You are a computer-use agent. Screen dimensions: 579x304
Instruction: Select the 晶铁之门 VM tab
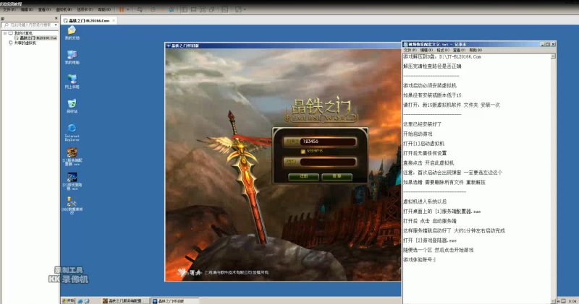89,21
